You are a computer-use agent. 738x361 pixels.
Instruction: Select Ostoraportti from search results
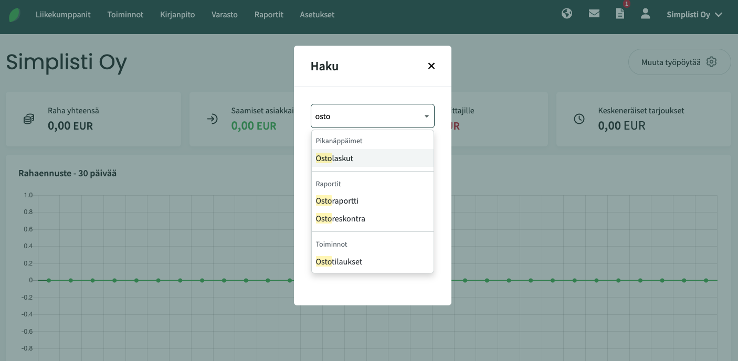(x=373, y=201)
